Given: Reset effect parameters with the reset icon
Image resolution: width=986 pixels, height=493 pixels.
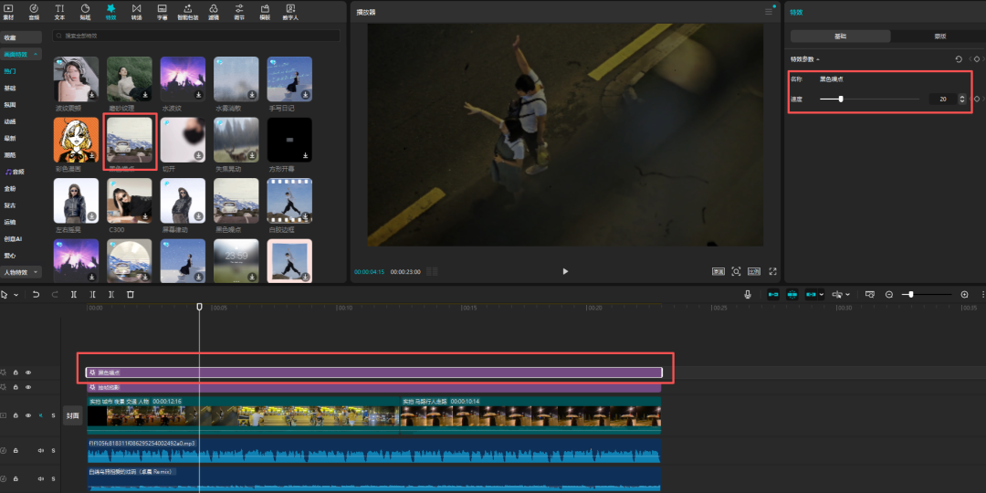Looking at the screenshot, I should coord(958,59).
